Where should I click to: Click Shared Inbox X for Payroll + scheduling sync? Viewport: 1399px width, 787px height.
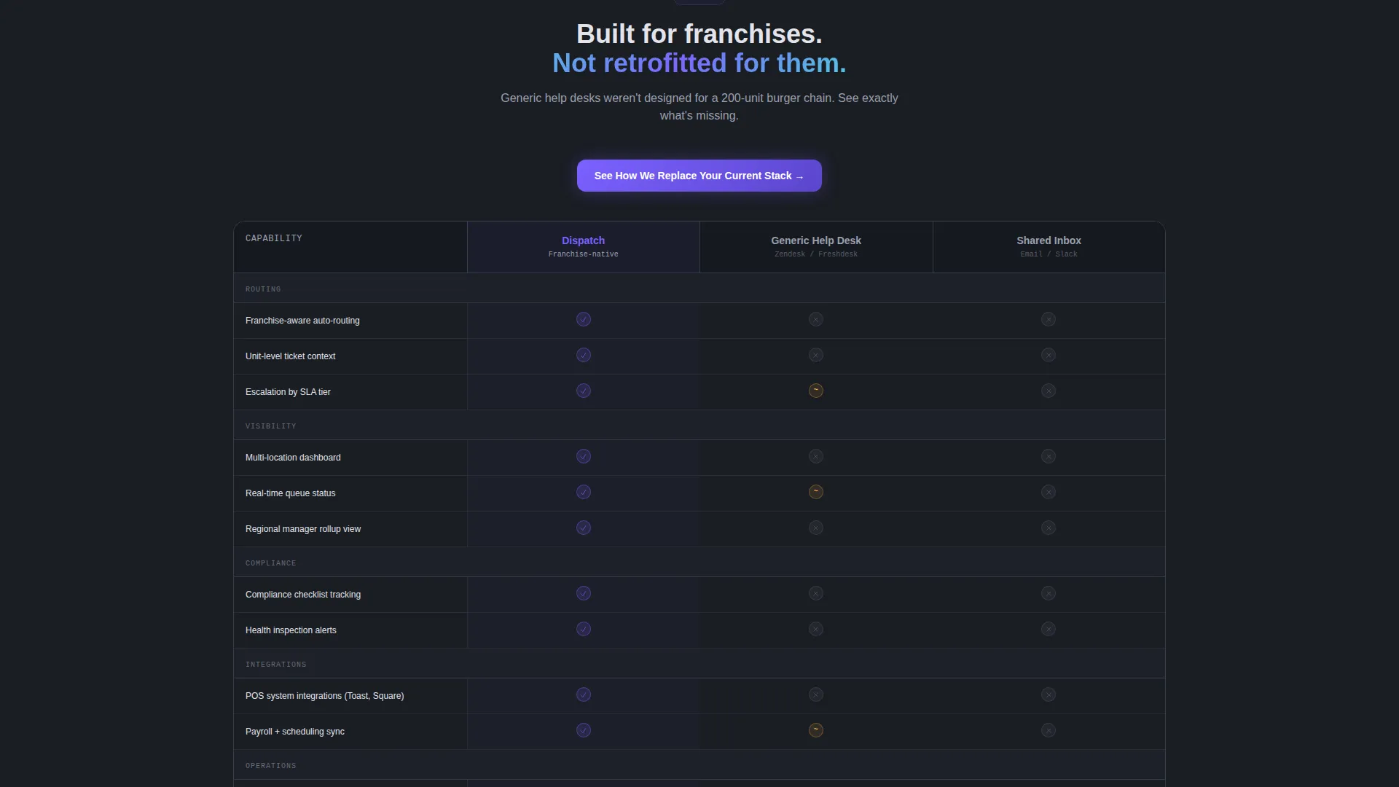pos(1049,730)
